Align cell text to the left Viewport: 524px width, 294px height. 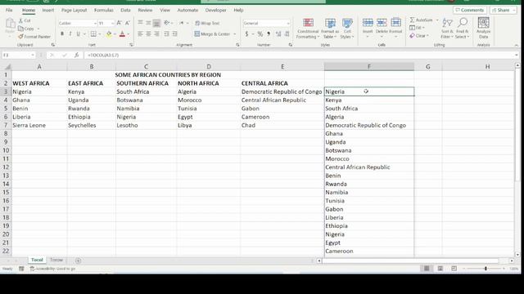tap(140, 33)
